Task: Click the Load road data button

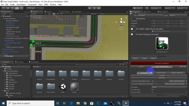Action: coord(144,59)
